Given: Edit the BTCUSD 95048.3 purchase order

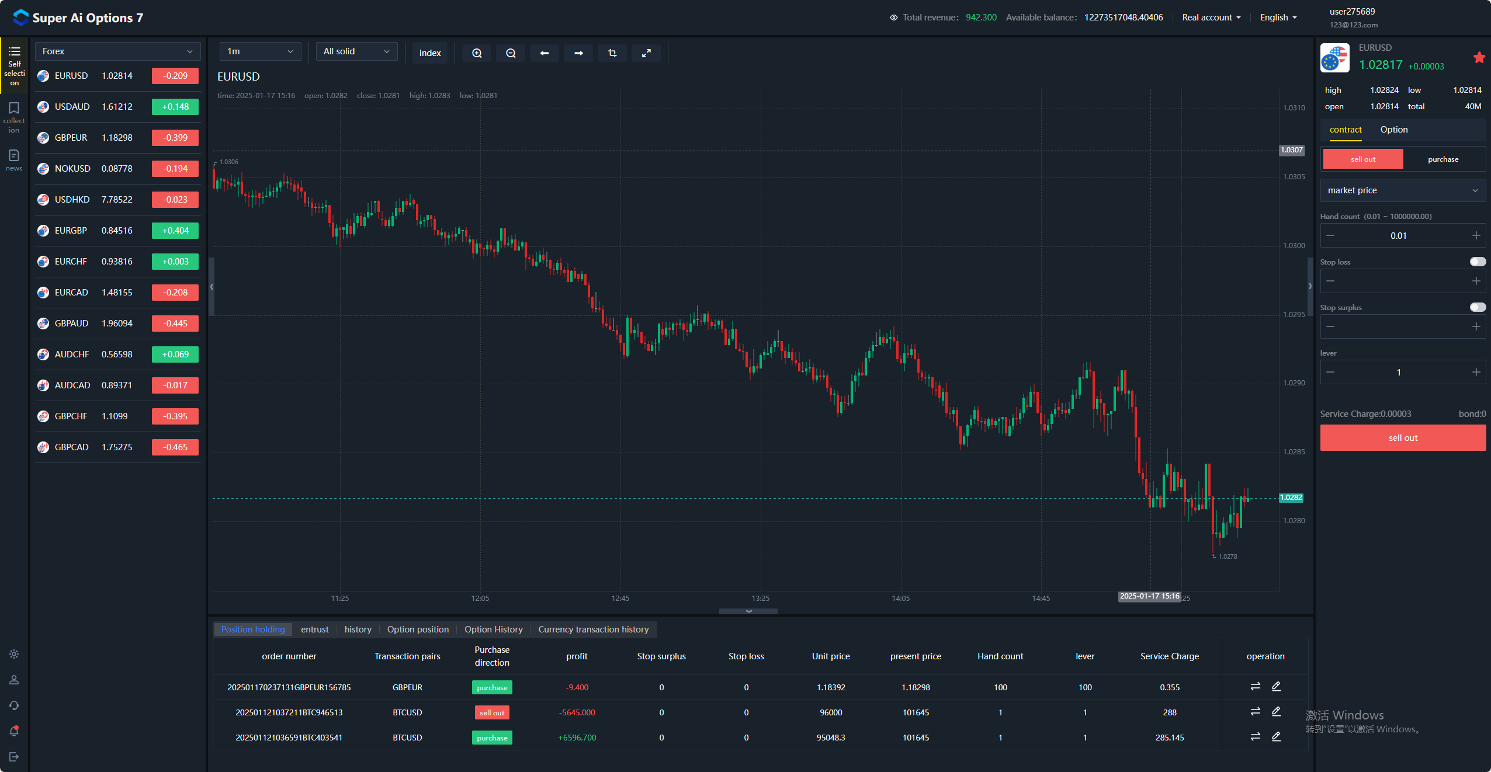Looking at the screenshot, I should coord(1276,737).
